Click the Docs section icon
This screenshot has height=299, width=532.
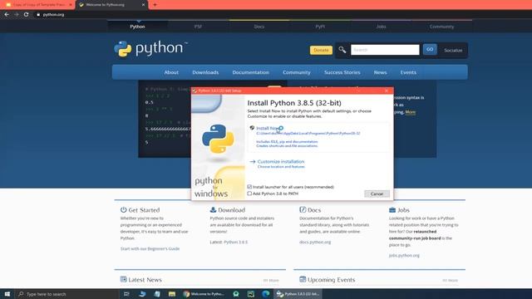coord(303,210)
